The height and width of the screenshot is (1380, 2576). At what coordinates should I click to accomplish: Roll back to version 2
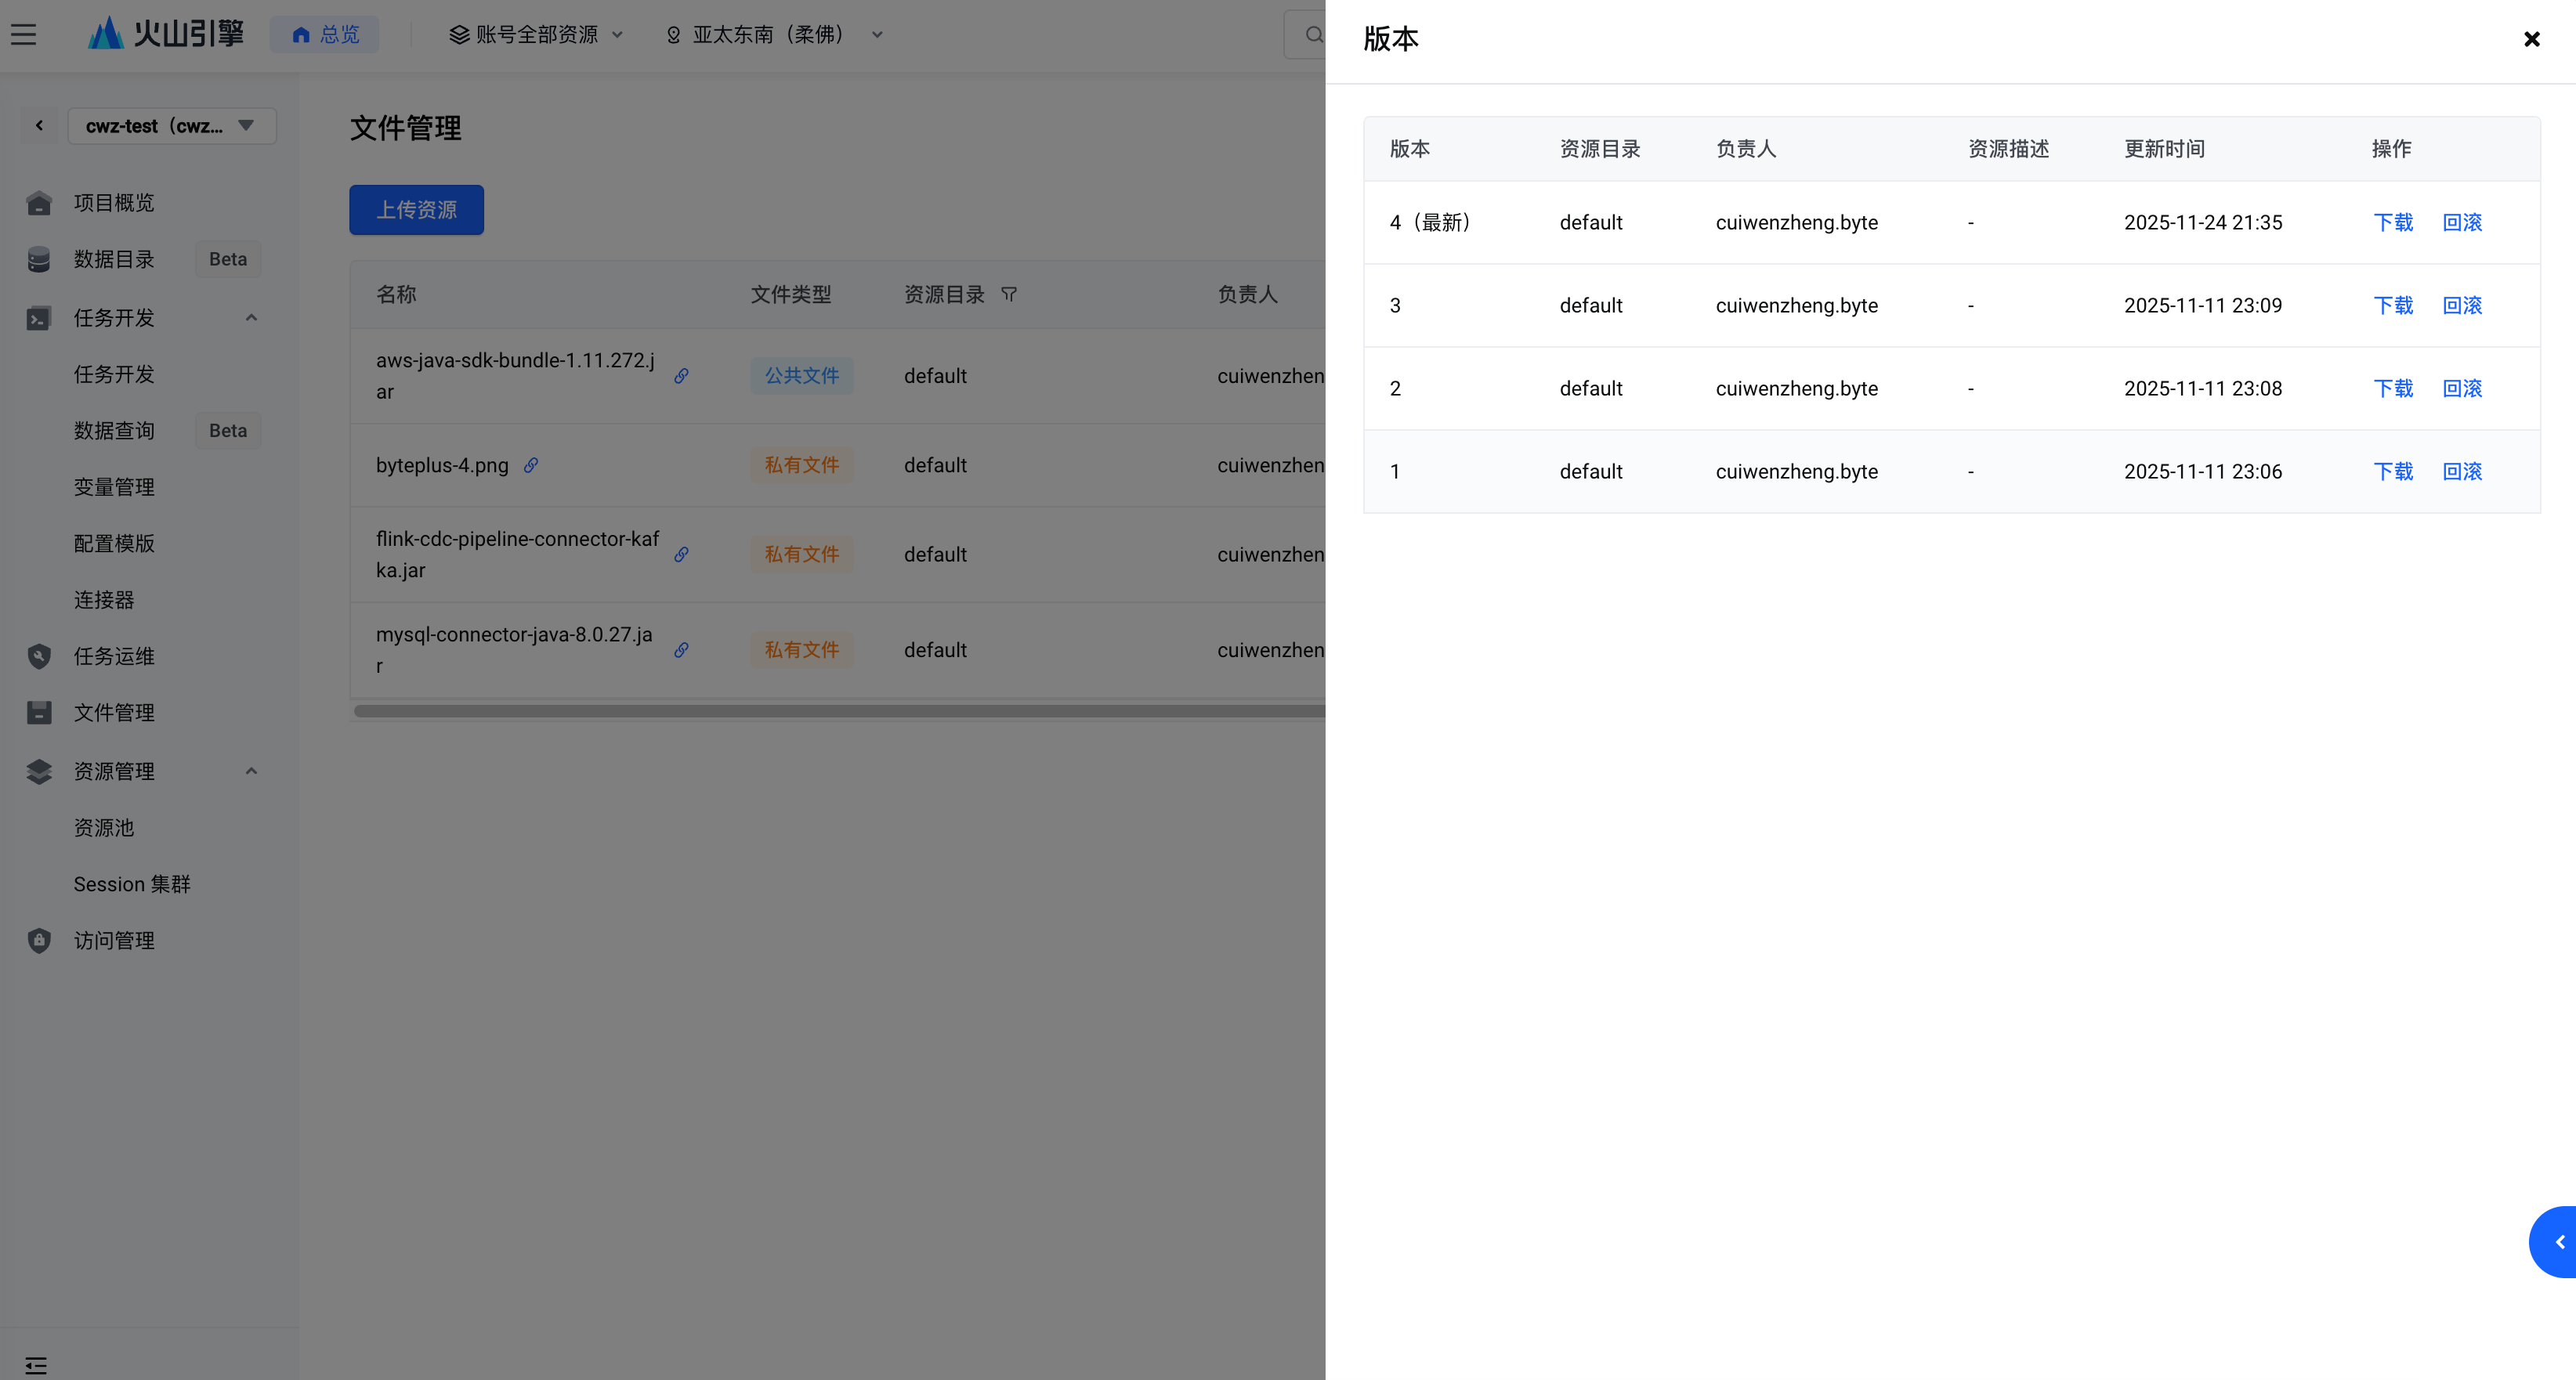[2462, 388]
